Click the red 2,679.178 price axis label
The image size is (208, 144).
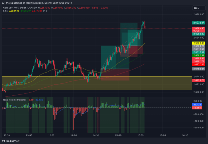199,62
